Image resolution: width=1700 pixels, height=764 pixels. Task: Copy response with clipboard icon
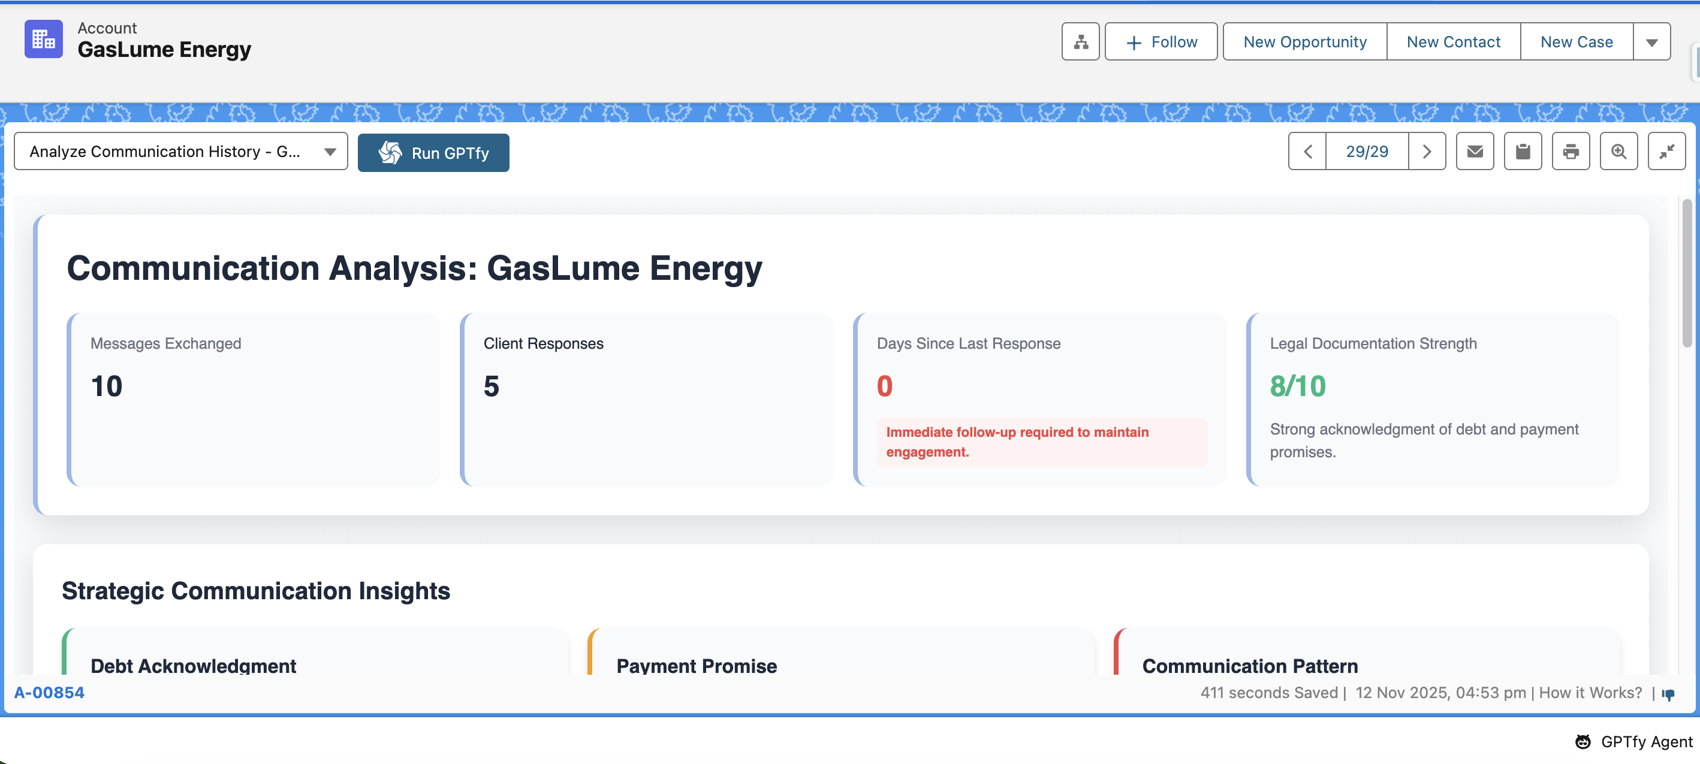click(1523, 152)
